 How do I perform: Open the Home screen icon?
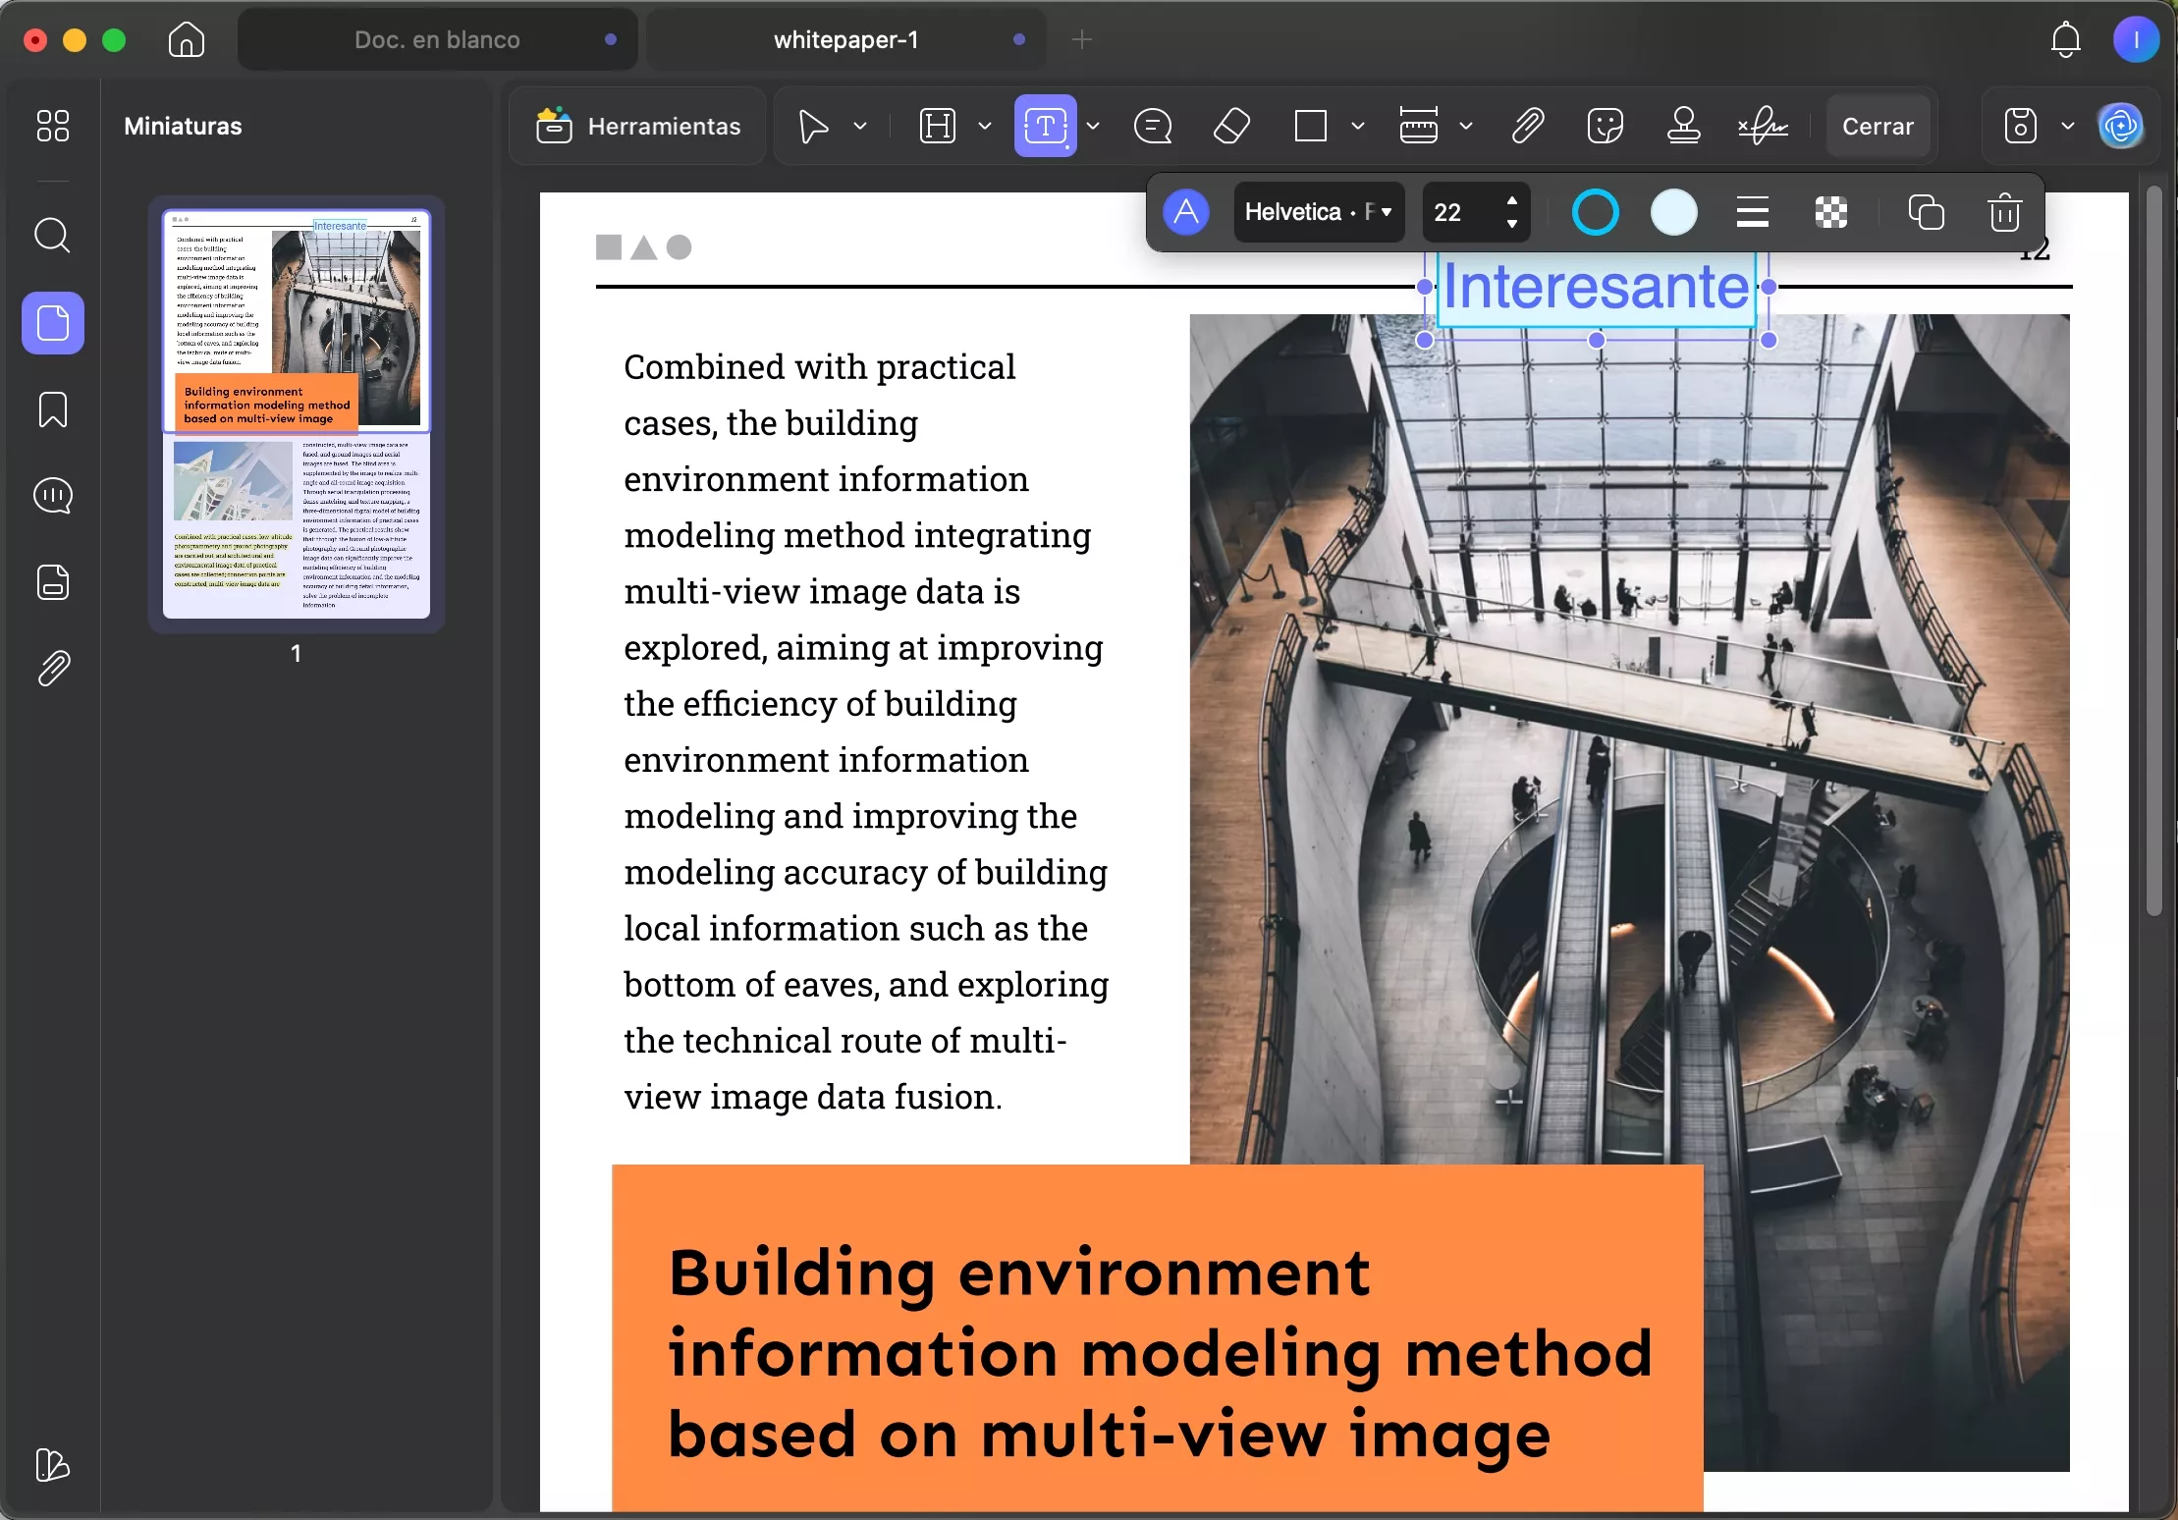[187, 40]
